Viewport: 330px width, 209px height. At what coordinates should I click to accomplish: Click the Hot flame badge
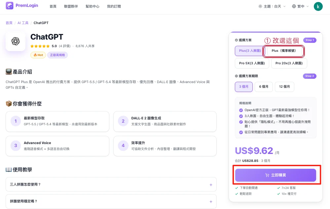click(x=38, y=55)
